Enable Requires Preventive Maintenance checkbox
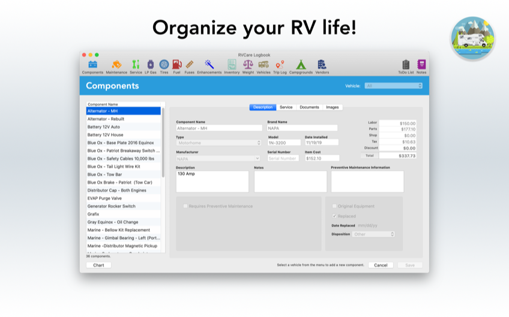The width and height of the screenshot is (509, 317). pyautogui.click(x=185, y=206)
